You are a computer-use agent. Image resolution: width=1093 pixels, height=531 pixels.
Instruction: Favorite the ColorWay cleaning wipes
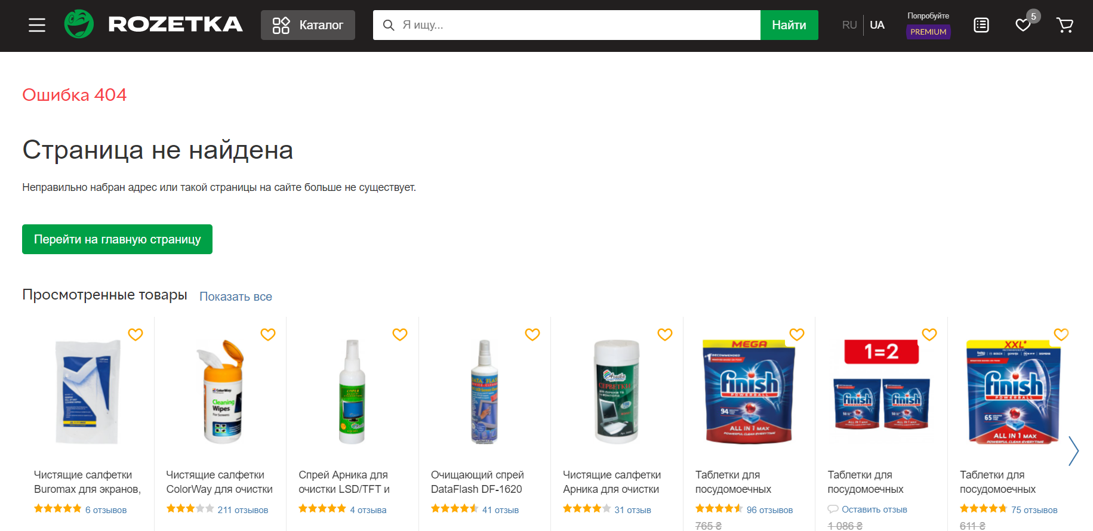coord(268,335)
